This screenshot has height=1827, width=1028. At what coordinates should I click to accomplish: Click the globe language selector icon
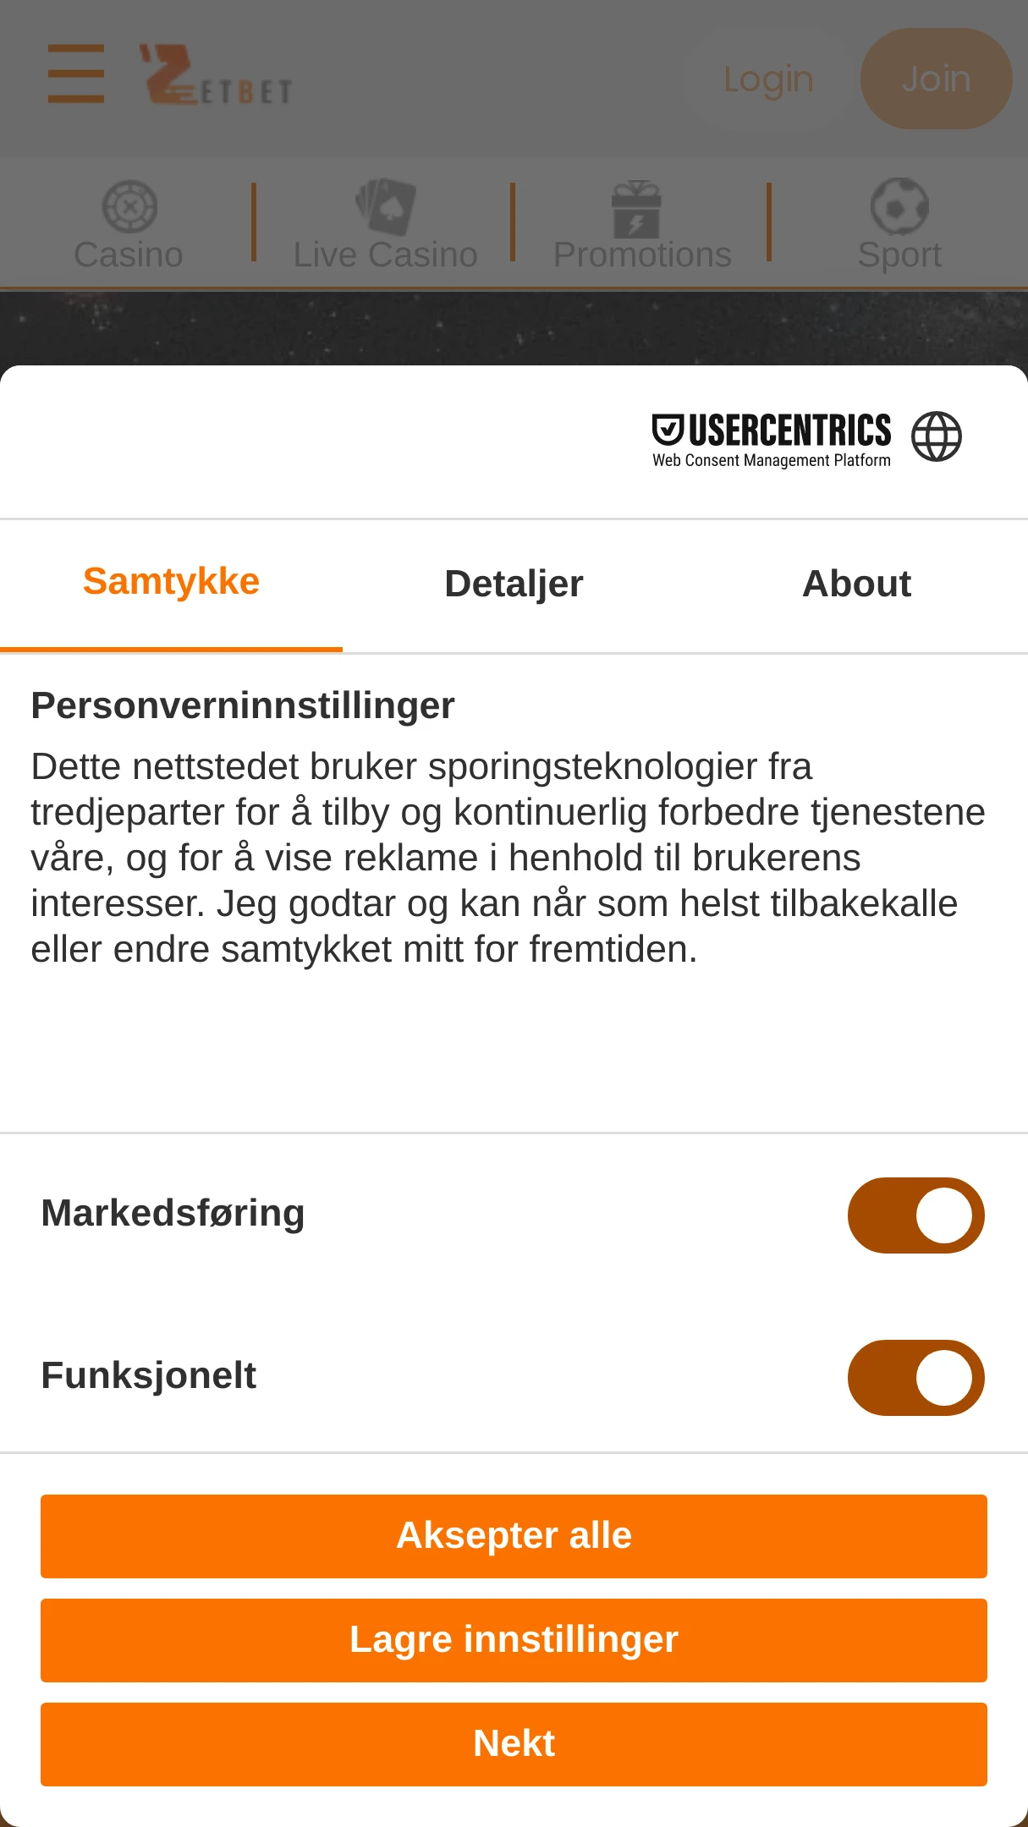click(936, 436)
